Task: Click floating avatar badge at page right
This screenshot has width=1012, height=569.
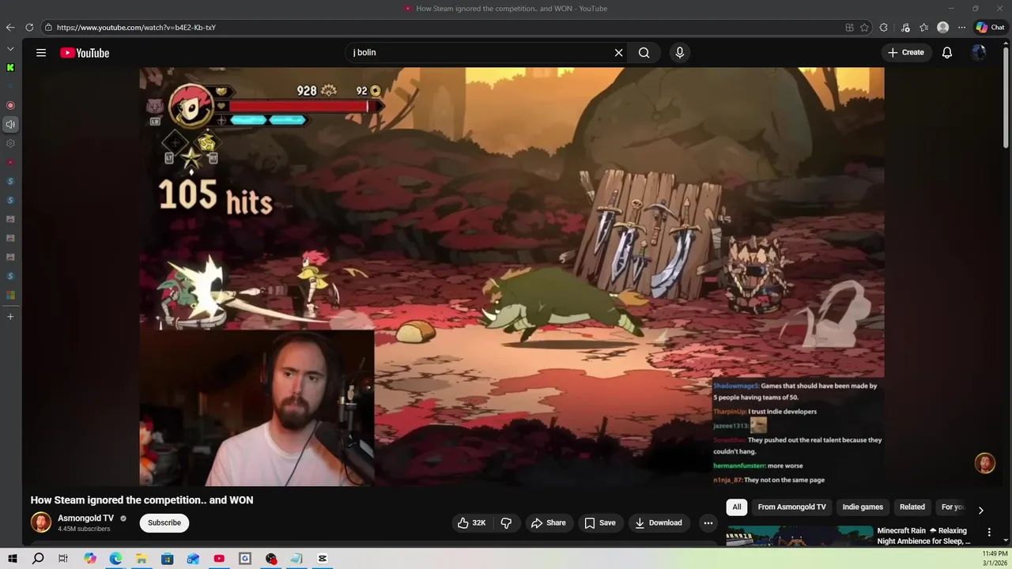Action: click(984, 463)
